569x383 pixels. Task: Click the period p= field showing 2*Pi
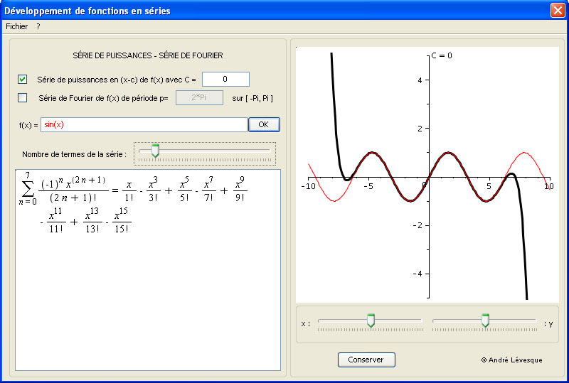click(199, 98)
